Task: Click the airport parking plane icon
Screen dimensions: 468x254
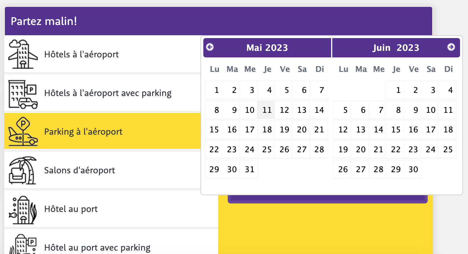Action: (23, 132)
